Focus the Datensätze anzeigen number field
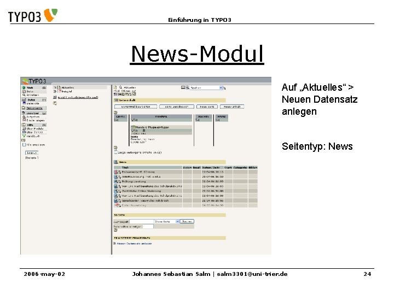394x295 pixels. click(148, 226)
